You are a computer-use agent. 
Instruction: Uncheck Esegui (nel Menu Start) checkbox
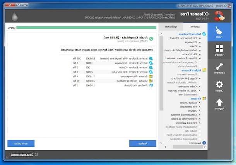[200, 78]
